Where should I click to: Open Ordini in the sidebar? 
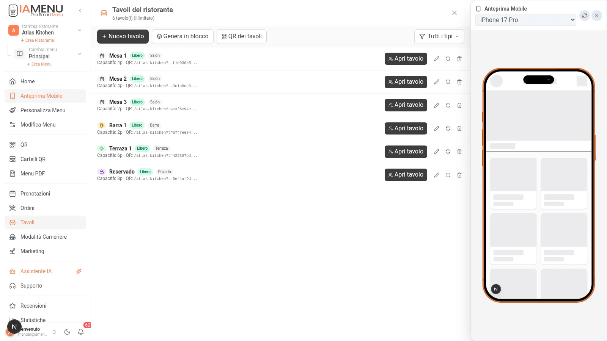tap(45, 208)
